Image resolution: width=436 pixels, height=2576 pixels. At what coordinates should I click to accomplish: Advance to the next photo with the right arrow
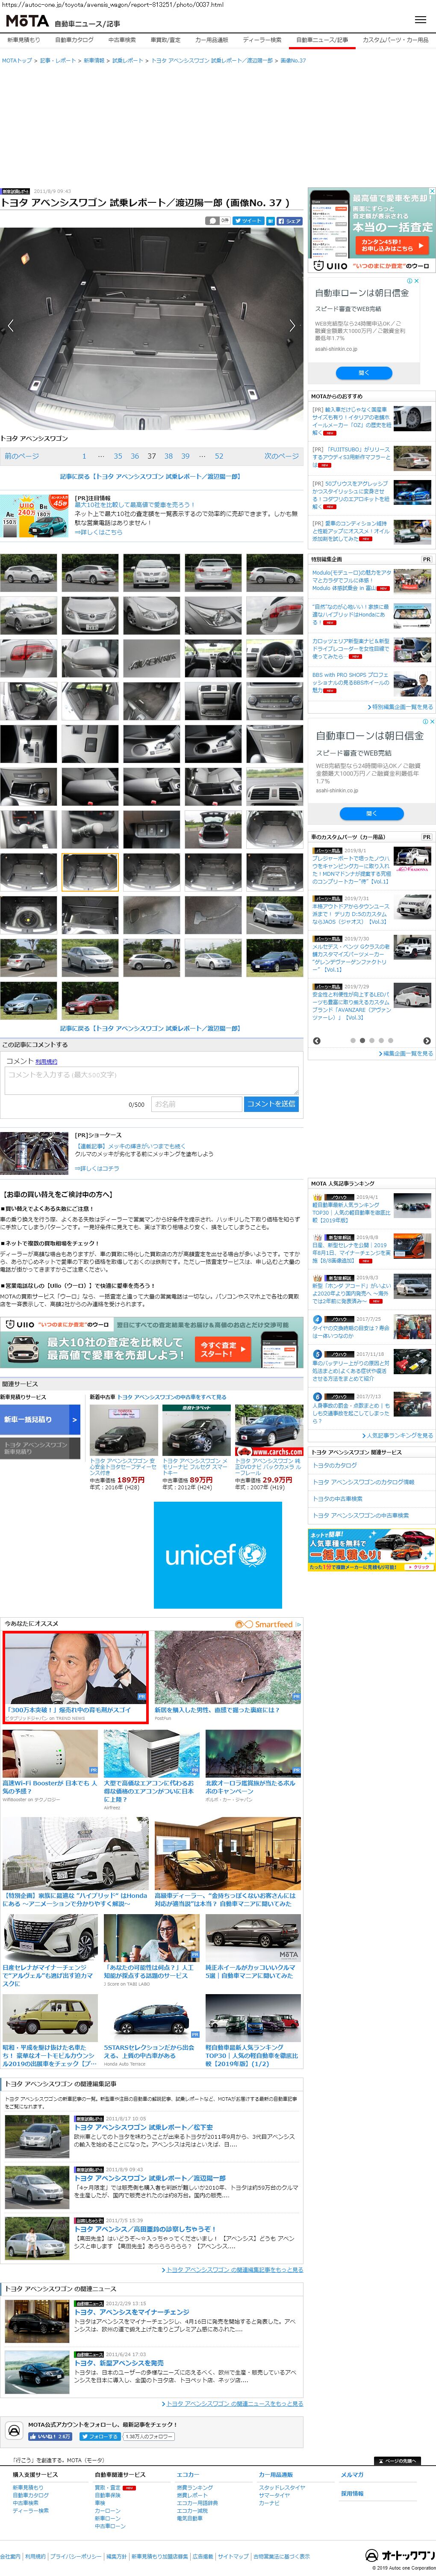point(292,325)
